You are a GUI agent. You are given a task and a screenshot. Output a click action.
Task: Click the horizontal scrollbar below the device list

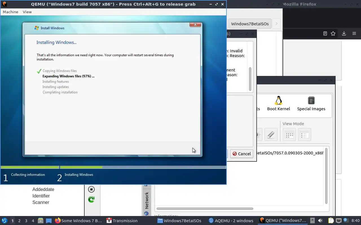(205, 209)
